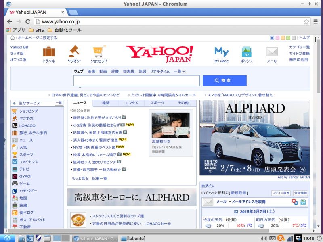Click the taskbar volume speaker icon
323x242 pixels.
tap(264, 238)
